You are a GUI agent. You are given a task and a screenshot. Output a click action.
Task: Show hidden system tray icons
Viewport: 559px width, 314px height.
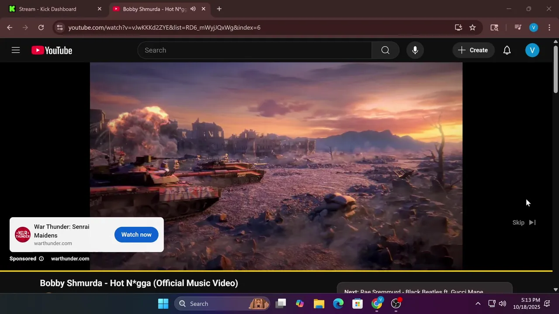478,304
